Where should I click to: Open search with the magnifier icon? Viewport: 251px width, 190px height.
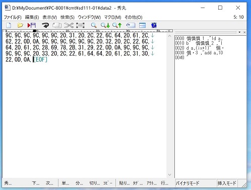pyautogui.click(x=94, y=25)
